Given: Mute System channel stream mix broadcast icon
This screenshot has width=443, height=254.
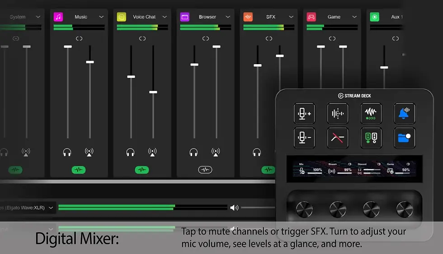Looking at the screenshot, I should tap(26, 152).
